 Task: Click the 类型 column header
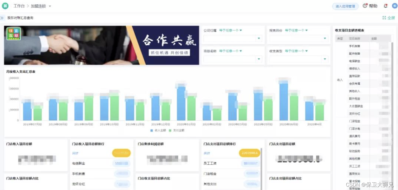340,39
